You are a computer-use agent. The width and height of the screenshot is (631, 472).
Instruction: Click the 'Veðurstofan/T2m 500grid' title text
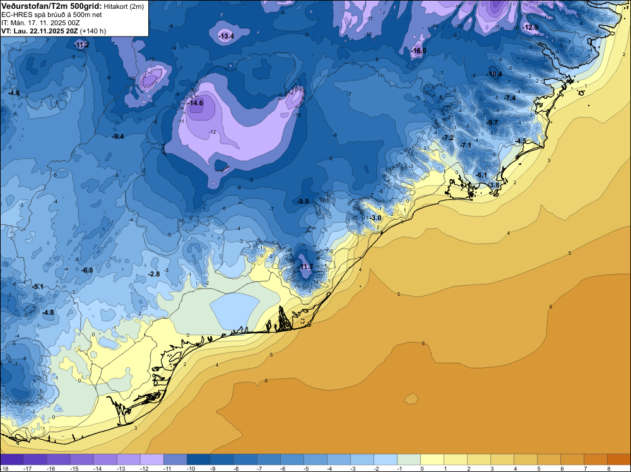[x=52, y=6]
